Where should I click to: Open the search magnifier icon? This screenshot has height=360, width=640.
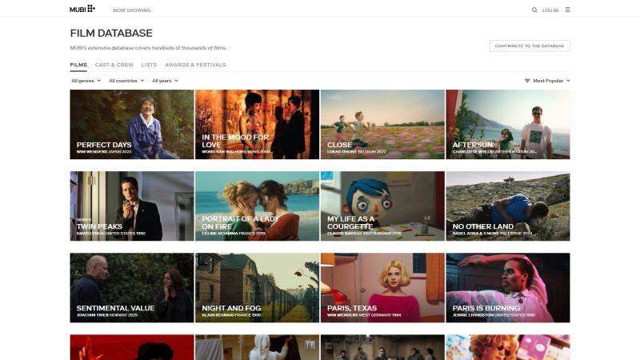tap(534, 10)
